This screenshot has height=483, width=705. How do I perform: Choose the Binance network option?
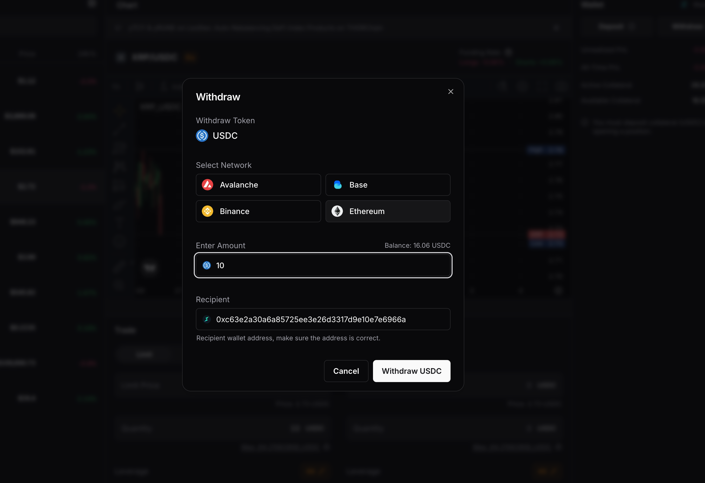pyautogui.click(x=258, y=211)
